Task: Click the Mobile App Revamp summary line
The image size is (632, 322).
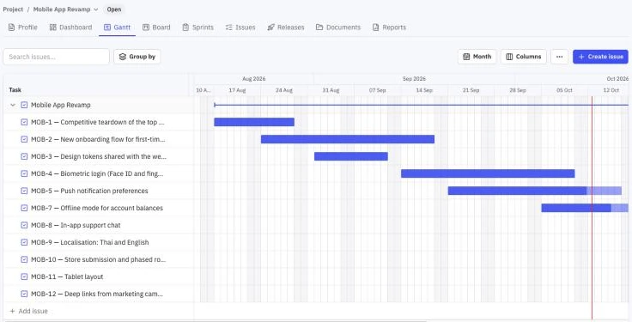Action: [x=421, y=105]
